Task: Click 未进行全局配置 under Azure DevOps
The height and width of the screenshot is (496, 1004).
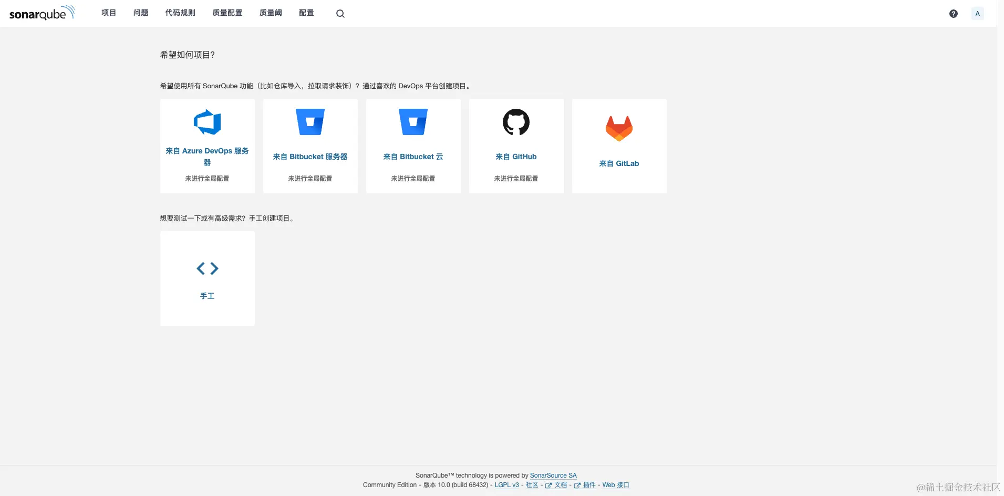Action: point(208,179)
